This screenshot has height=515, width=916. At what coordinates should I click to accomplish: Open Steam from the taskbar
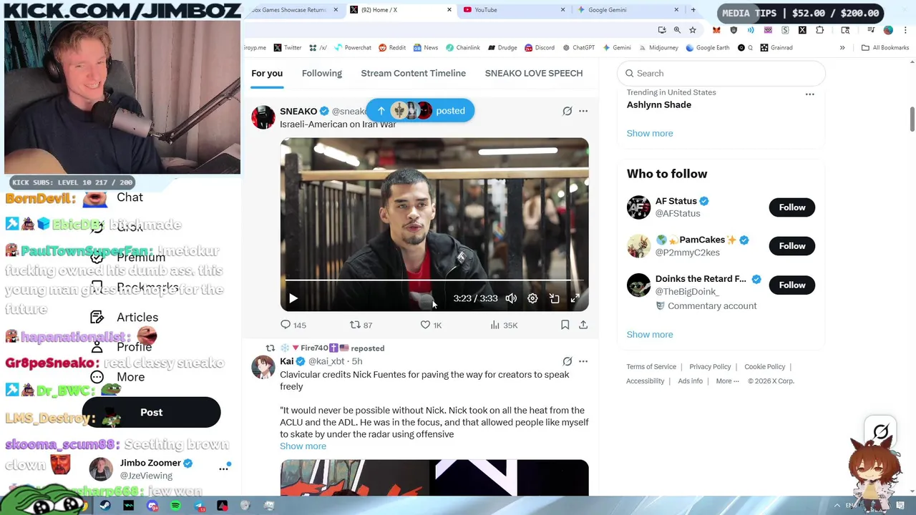[105, 506]
